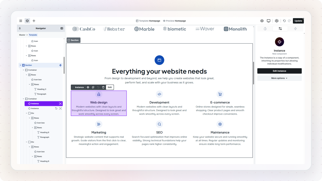Image resolution: width=322 pixels, height=181 pixels.
Task: Click focus icon on second Instance row
Action: (60, 108)
